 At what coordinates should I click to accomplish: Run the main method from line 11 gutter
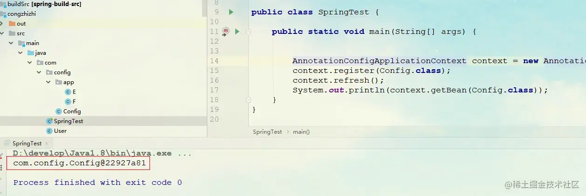point(237,32)
